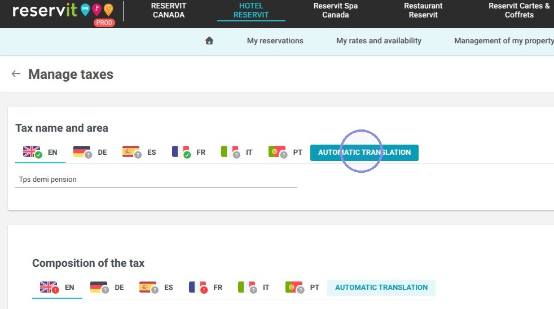
Task: Open HOTEL RESERVIT in top bar
Action: pos(251,11)
